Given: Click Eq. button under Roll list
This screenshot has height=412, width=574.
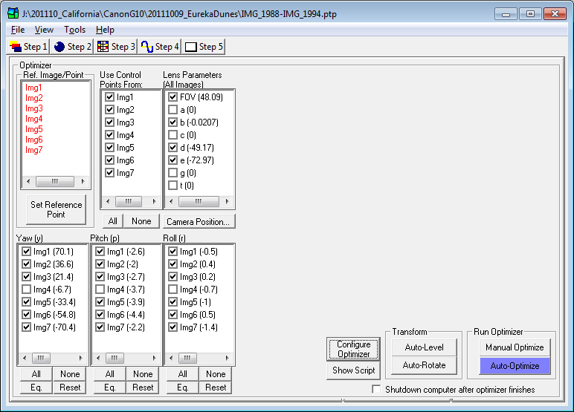Looking at the screenshot, I should (x=183, y=388).
